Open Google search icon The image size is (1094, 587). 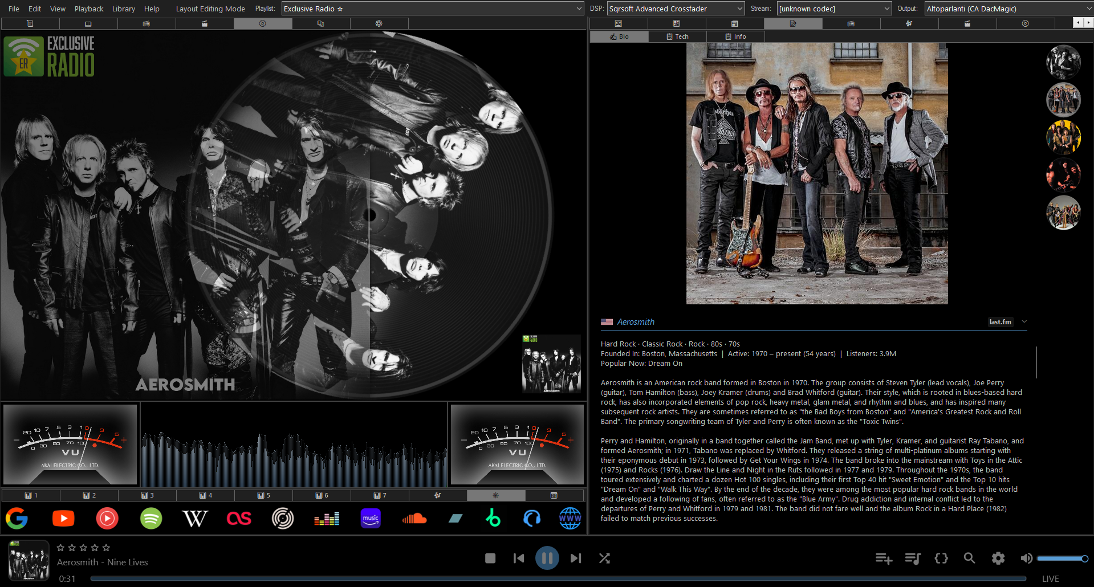(x=17, y=518)
